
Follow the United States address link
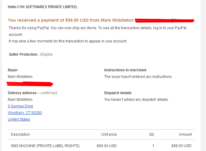(x=19, y=119)
